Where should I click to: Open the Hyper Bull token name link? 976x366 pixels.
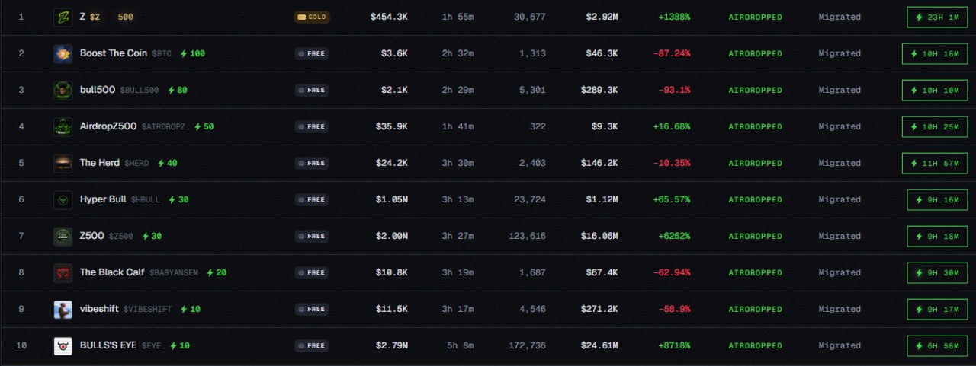pyautogui.click(x=103, y=199)
